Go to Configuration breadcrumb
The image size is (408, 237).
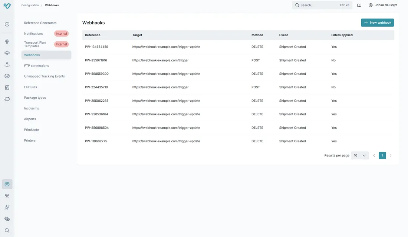coord(30,5)
